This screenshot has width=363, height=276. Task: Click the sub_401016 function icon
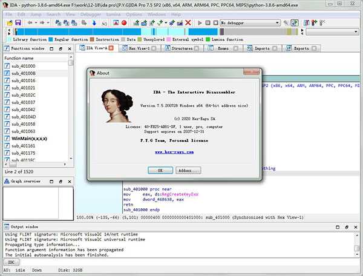pyautogui.click(x=7, y=80)
